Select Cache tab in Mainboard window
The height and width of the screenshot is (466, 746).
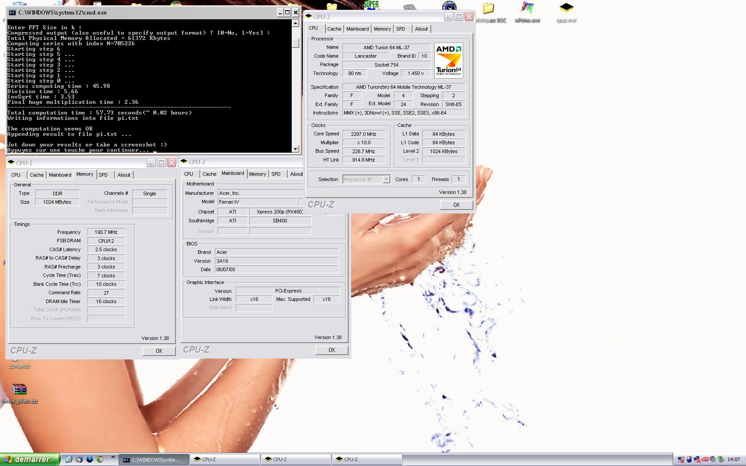[209, 174]
